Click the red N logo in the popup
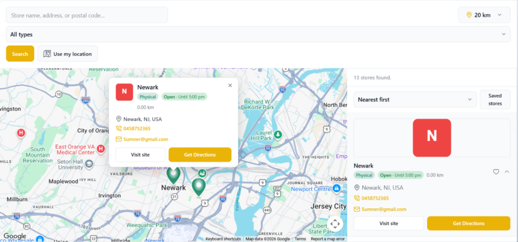The height and width of the screenshot is (242, 518). (124, 92)
